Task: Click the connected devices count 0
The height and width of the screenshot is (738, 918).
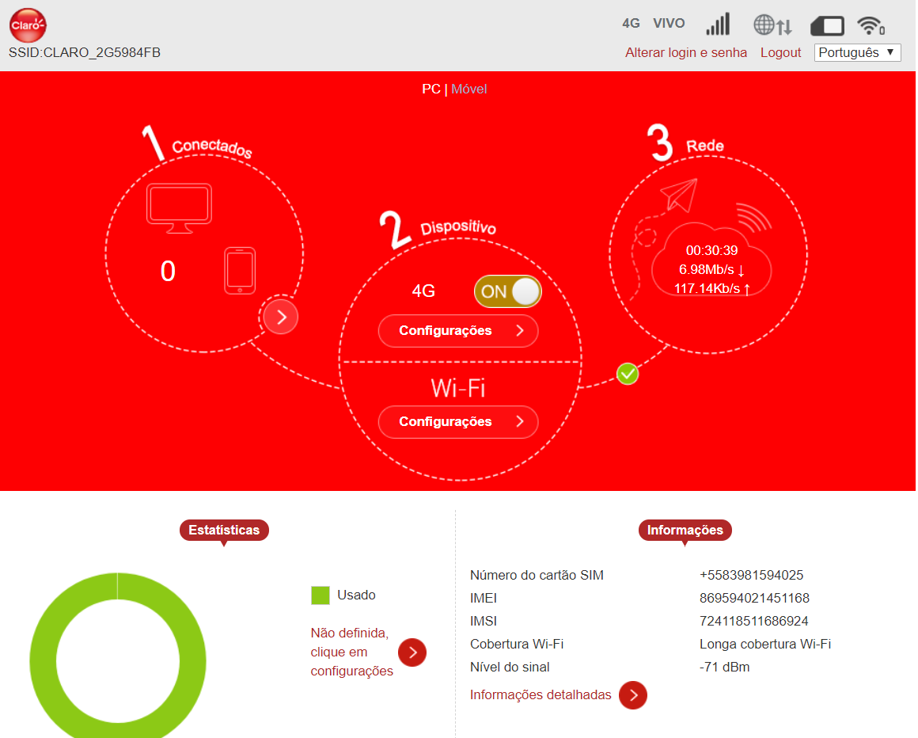Action: [x=168, y=271]
